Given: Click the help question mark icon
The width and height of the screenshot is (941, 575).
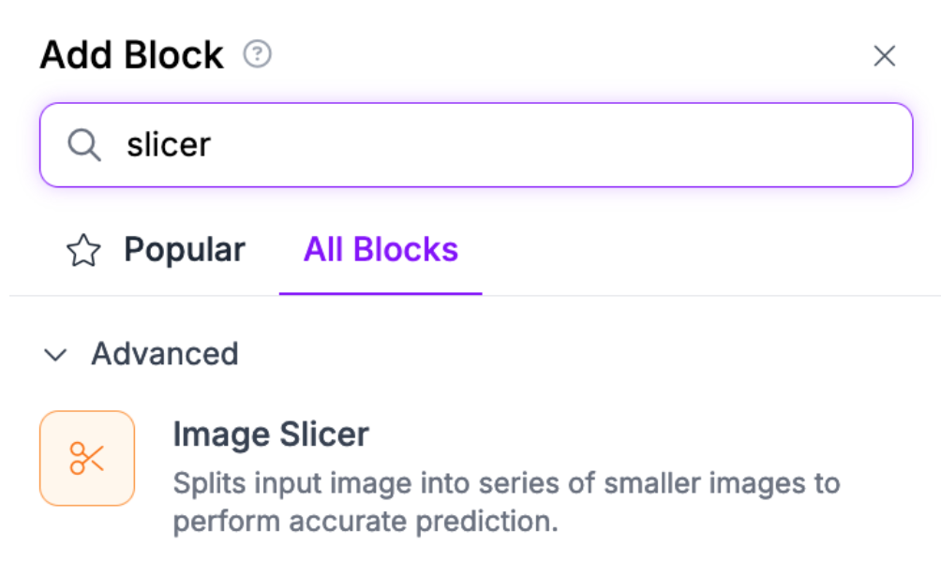Looking at the screenshot, I should click(x=257, y=54).
